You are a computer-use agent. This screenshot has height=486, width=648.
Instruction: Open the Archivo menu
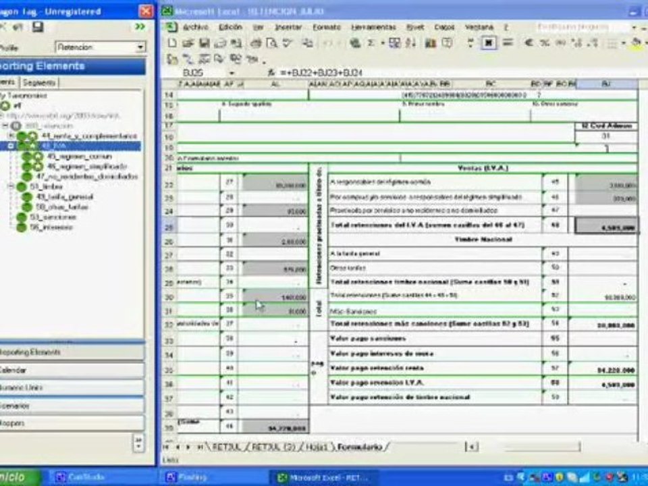tap(196, 27)
